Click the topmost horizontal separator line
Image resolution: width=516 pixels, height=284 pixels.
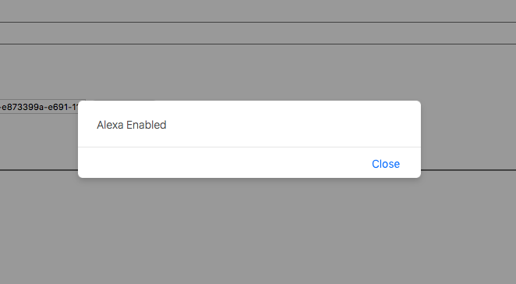tap(258, 22)
